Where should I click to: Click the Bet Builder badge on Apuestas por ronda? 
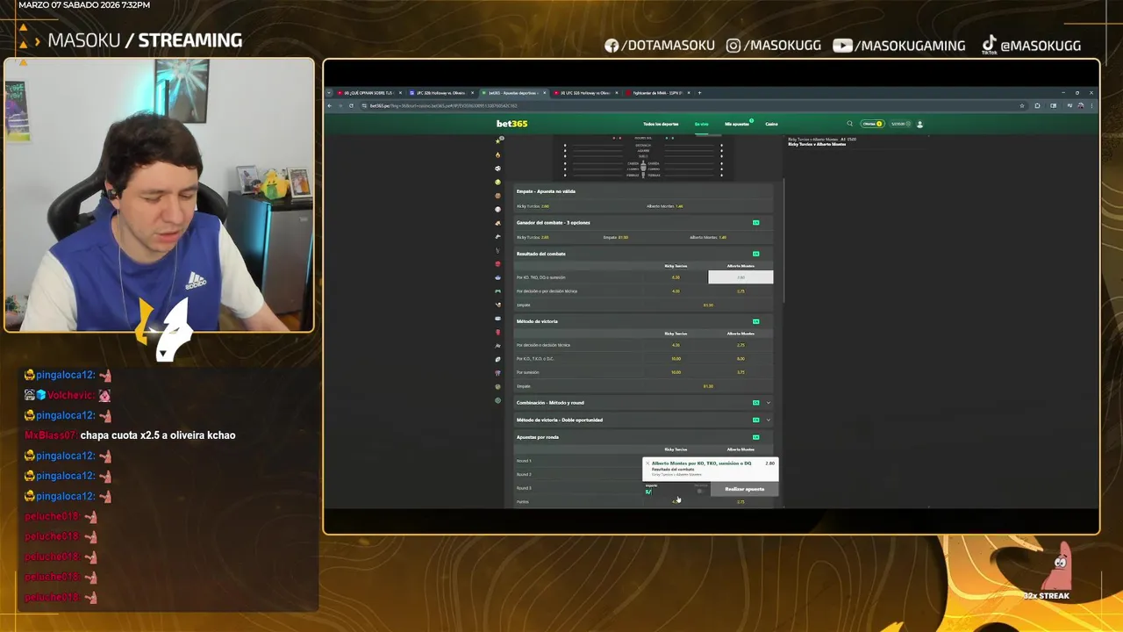point(755,437)
